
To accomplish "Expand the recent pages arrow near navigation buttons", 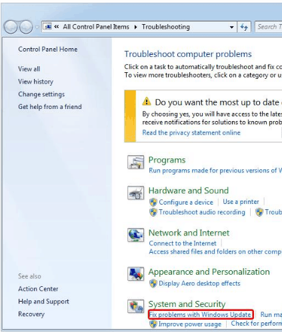I will coord(37,27).
